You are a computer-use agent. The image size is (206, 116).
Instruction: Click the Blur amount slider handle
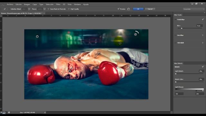pos(182,28)
